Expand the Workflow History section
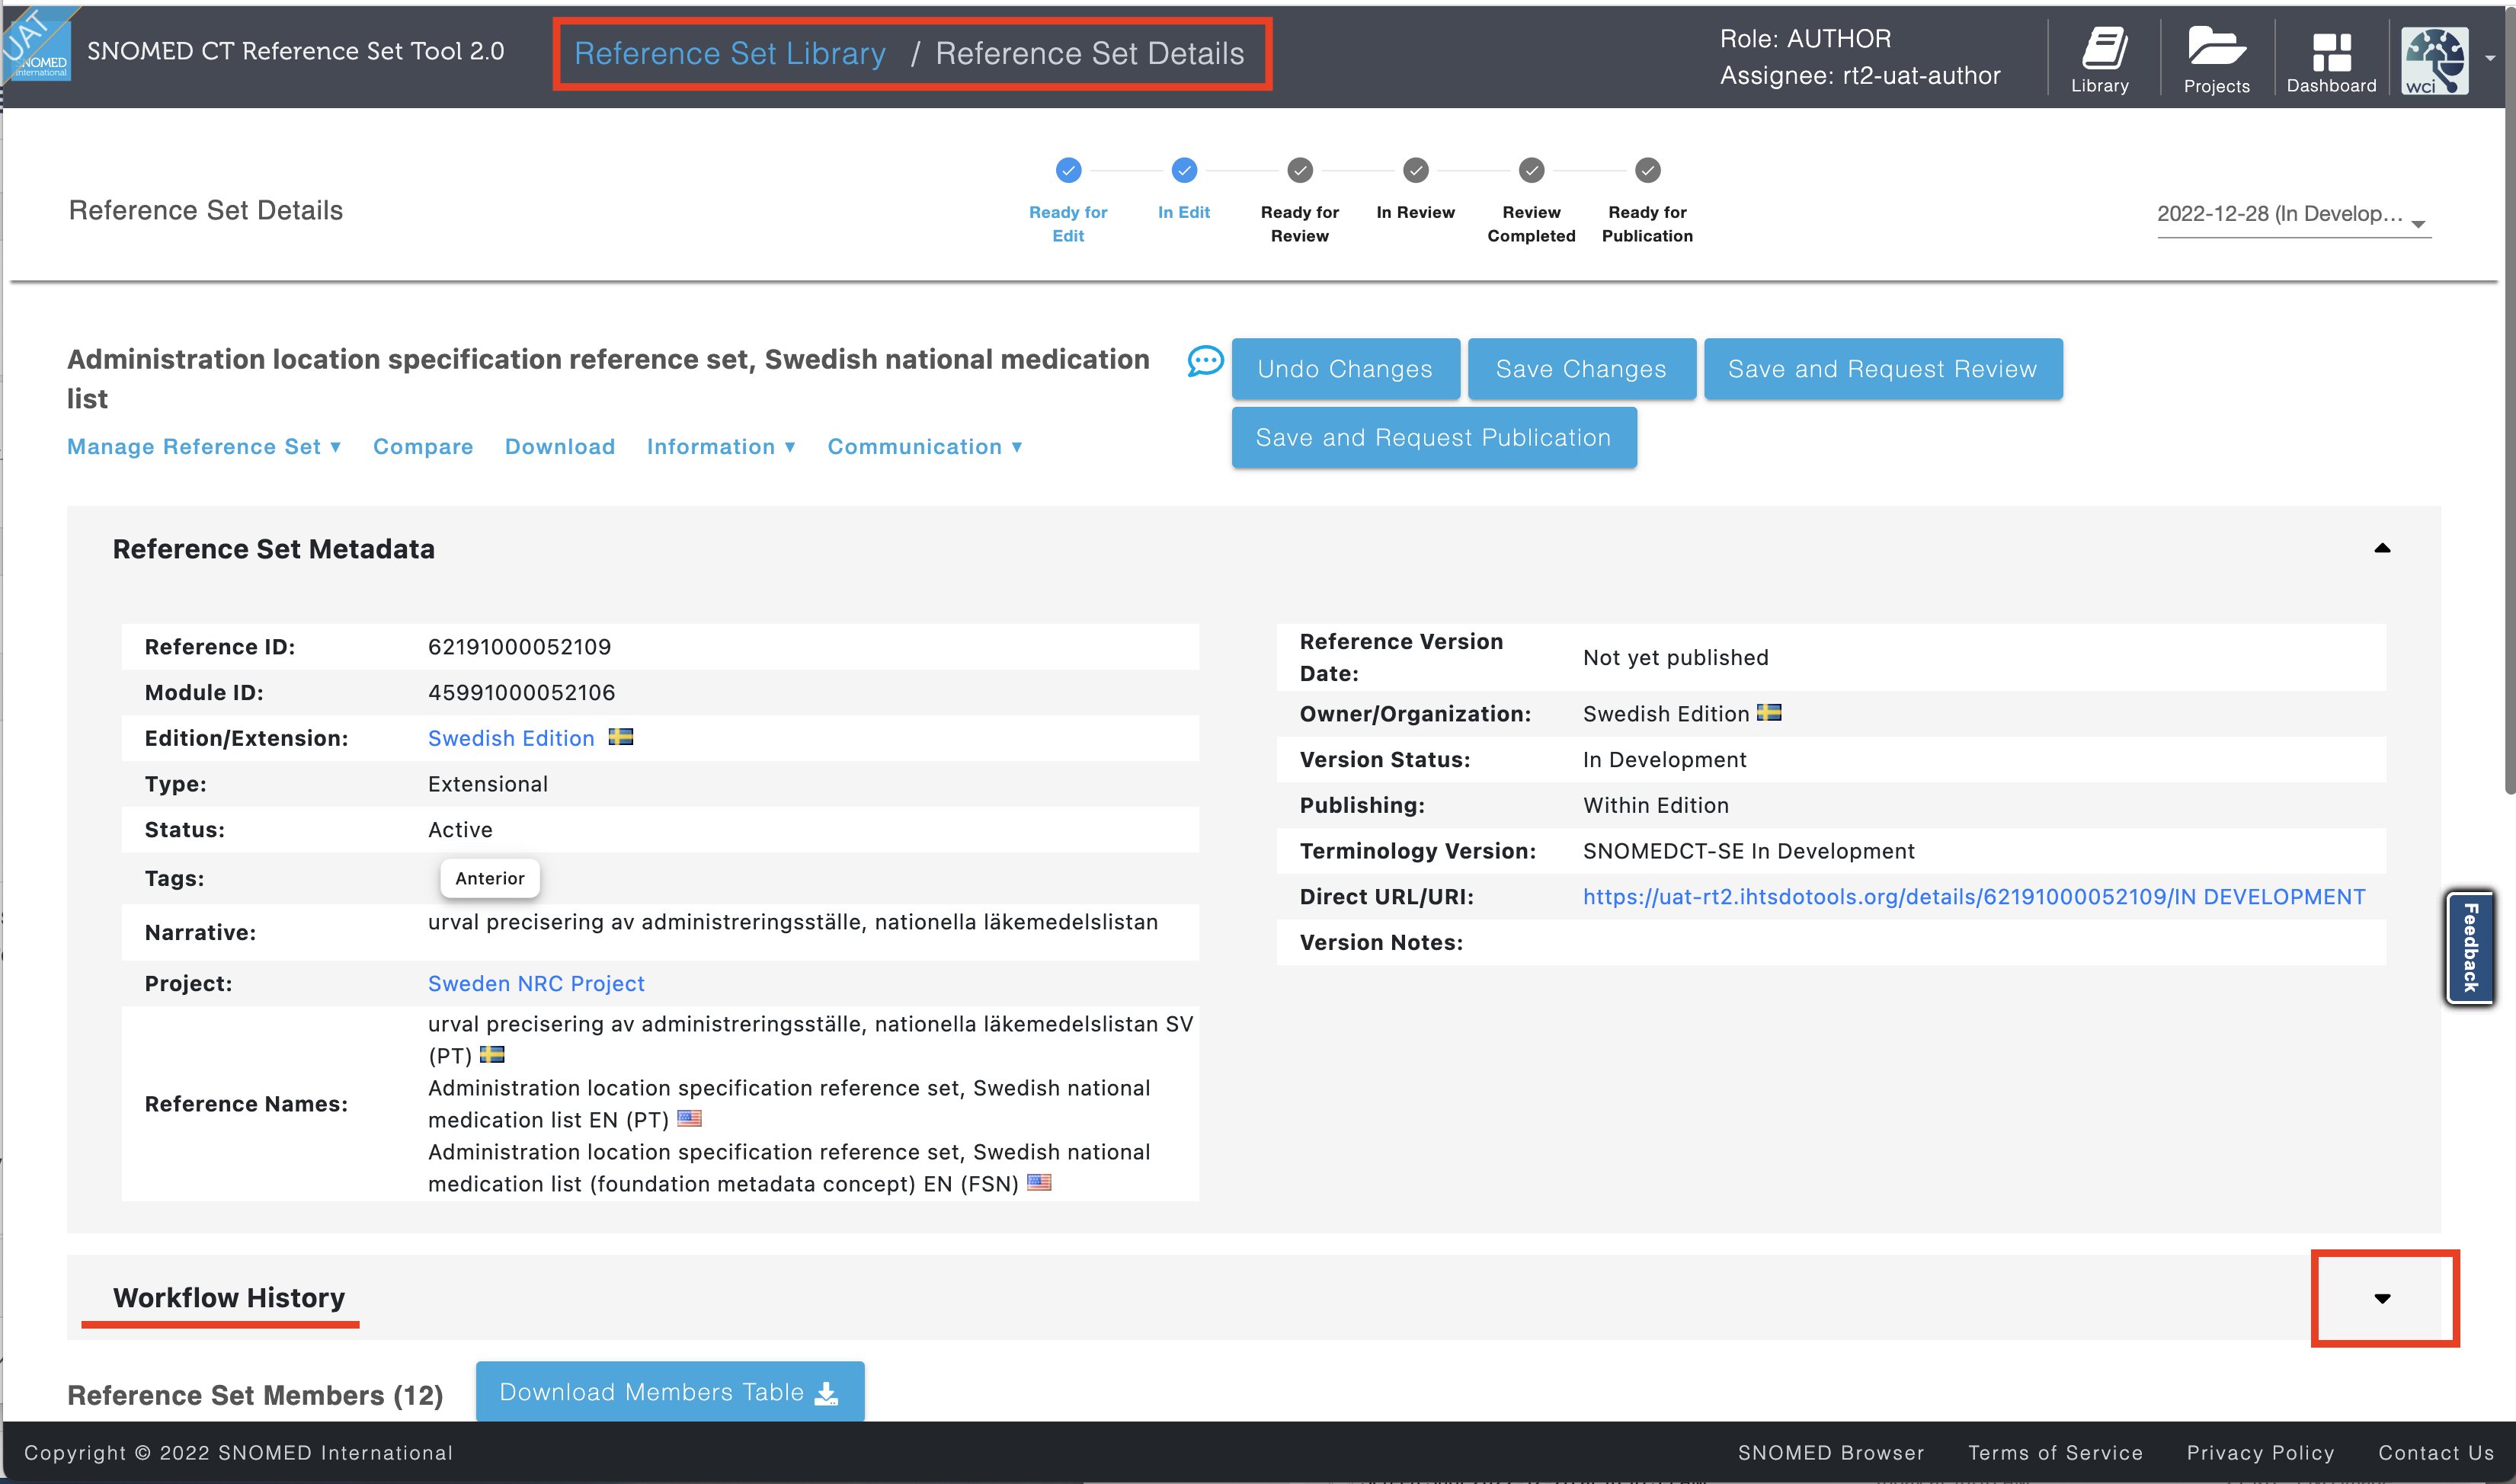Viewport: 2516px width, 1484px height. [2382, 1298]
